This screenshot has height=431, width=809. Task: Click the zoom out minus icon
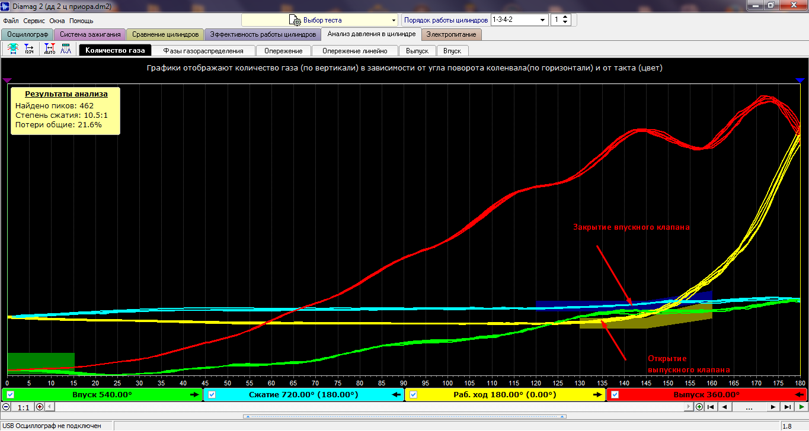[6, 407]
